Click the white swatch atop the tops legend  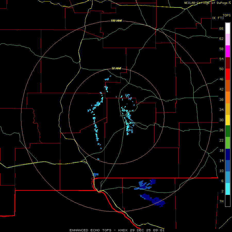pos(228,28)
